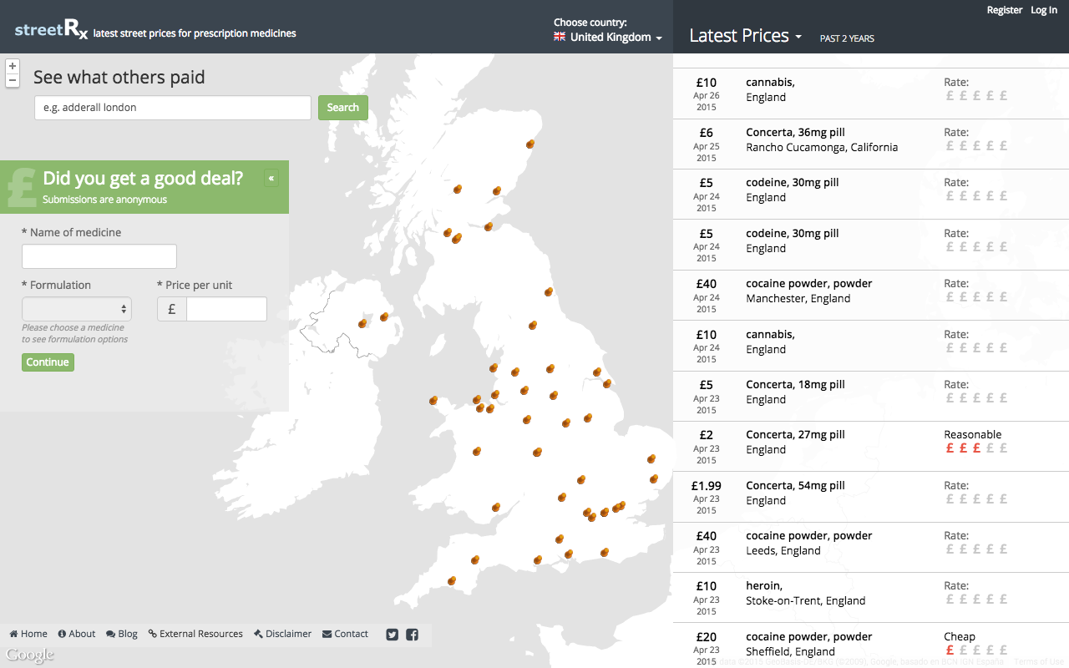Select the 'Rancho Cucamonga, California' location text
This screenshot has width=1069, height=668.
(822, 147)
